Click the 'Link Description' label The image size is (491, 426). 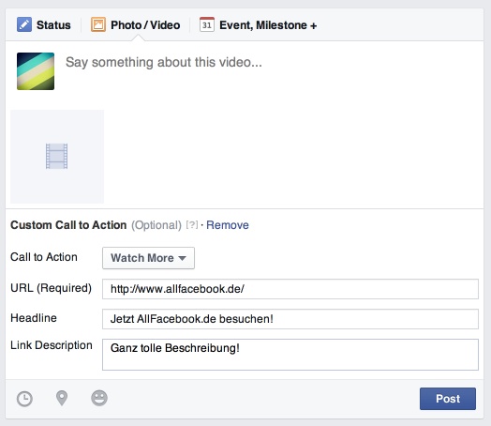[52, 345]
